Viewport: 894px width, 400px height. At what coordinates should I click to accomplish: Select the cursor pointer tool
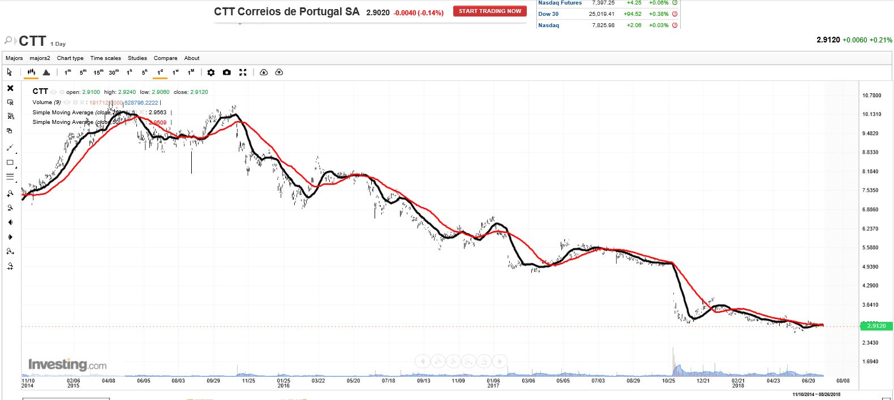click(10, 72)
